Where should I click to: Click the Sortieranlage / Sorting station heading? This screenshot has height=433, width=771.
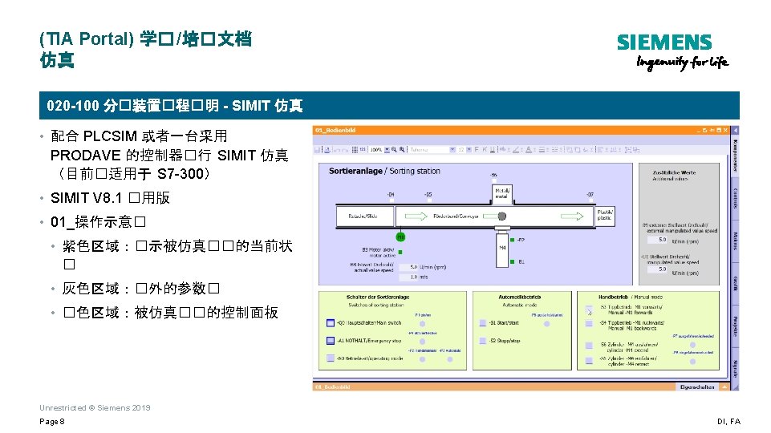(384, 171)
